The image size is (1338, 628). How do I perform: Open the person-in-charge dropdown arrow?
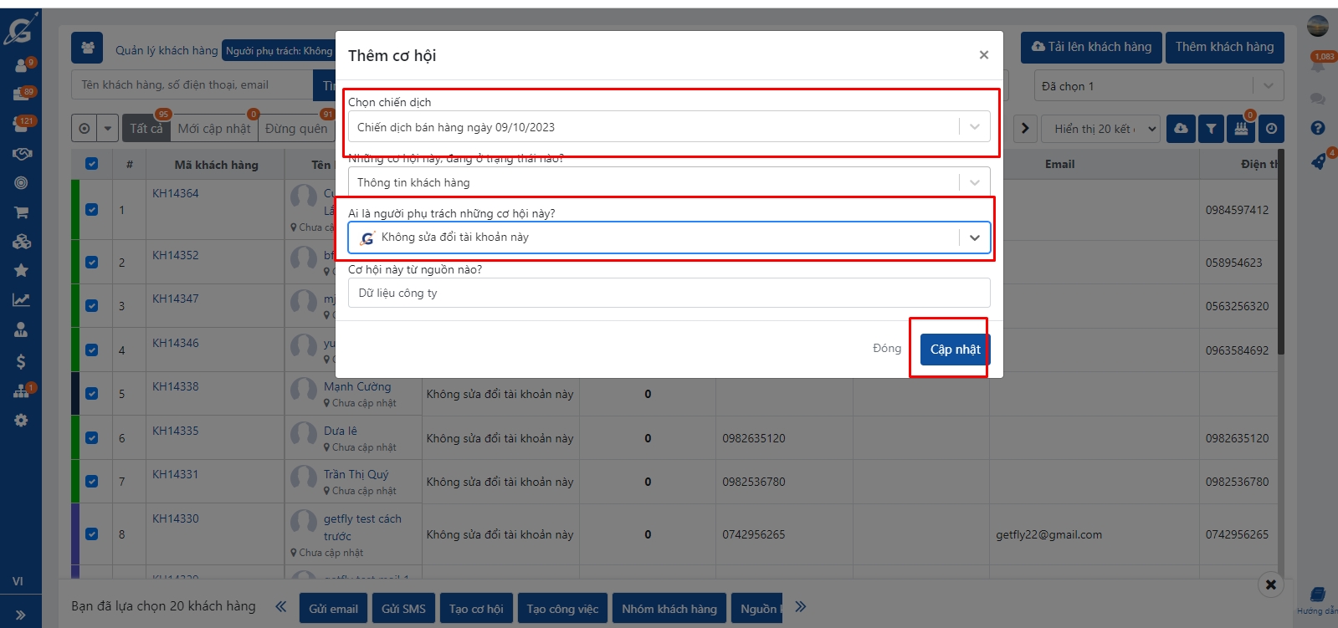tap(975, 237)
